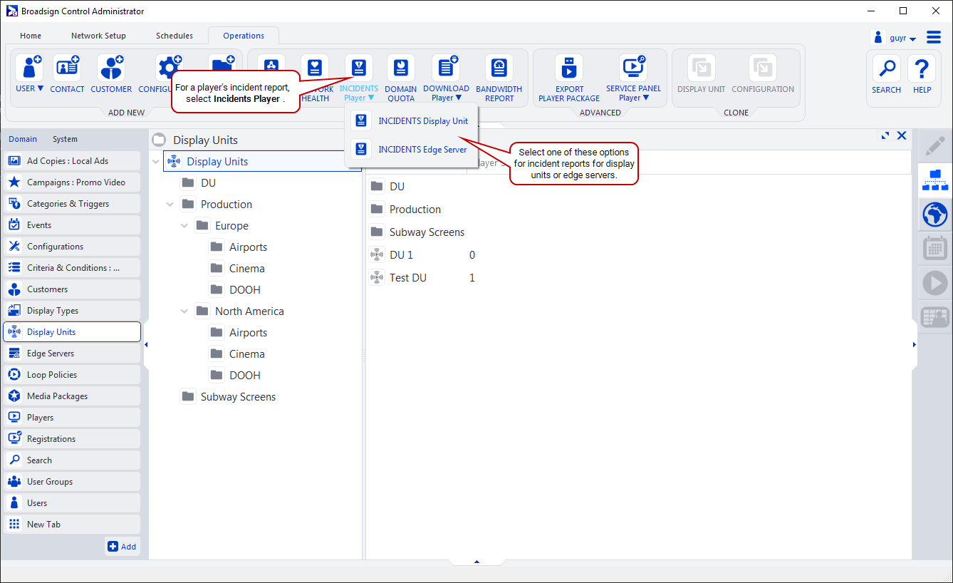Open the Network Health report icon
The image size is (953, 583).
pos(315,68)
